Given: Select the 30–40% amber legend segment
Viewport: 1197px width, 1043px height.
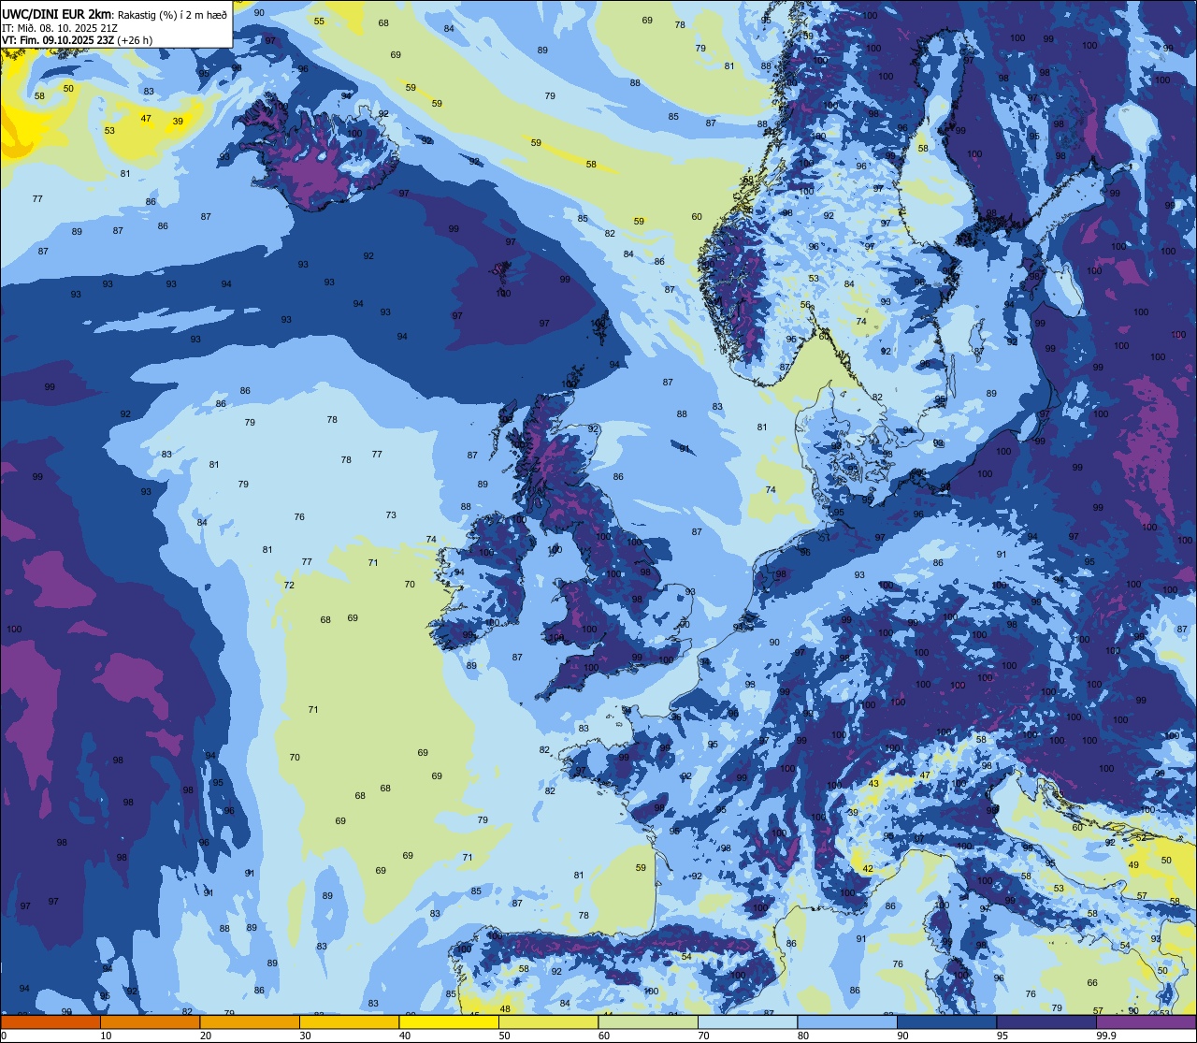Looking at the screenshot, I should click(x=349, y=1021).
